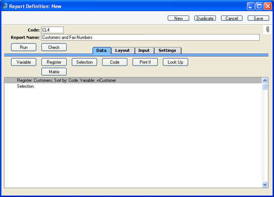Click the New button

tap(178, 19)
